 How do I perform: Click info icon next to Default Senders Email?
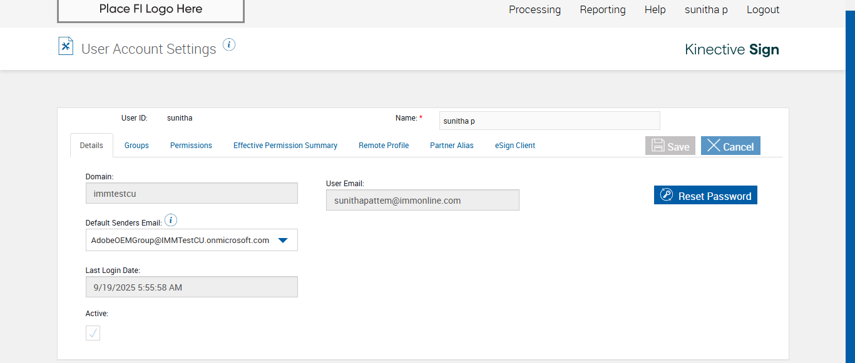coord(171,221)
